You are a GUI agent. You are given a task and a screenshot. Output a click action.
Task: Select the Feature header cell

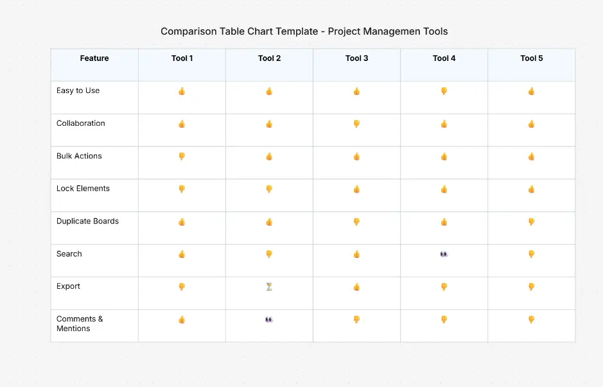[94, 58]
